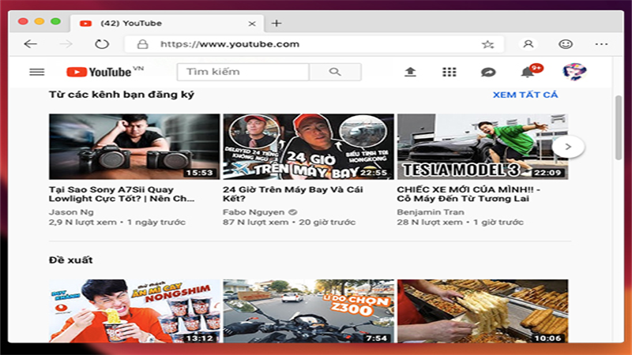Image resolution: width=632 pixels, height=355 pixels.
Task: Add page to favorites star icon
Action: [487, 44]
